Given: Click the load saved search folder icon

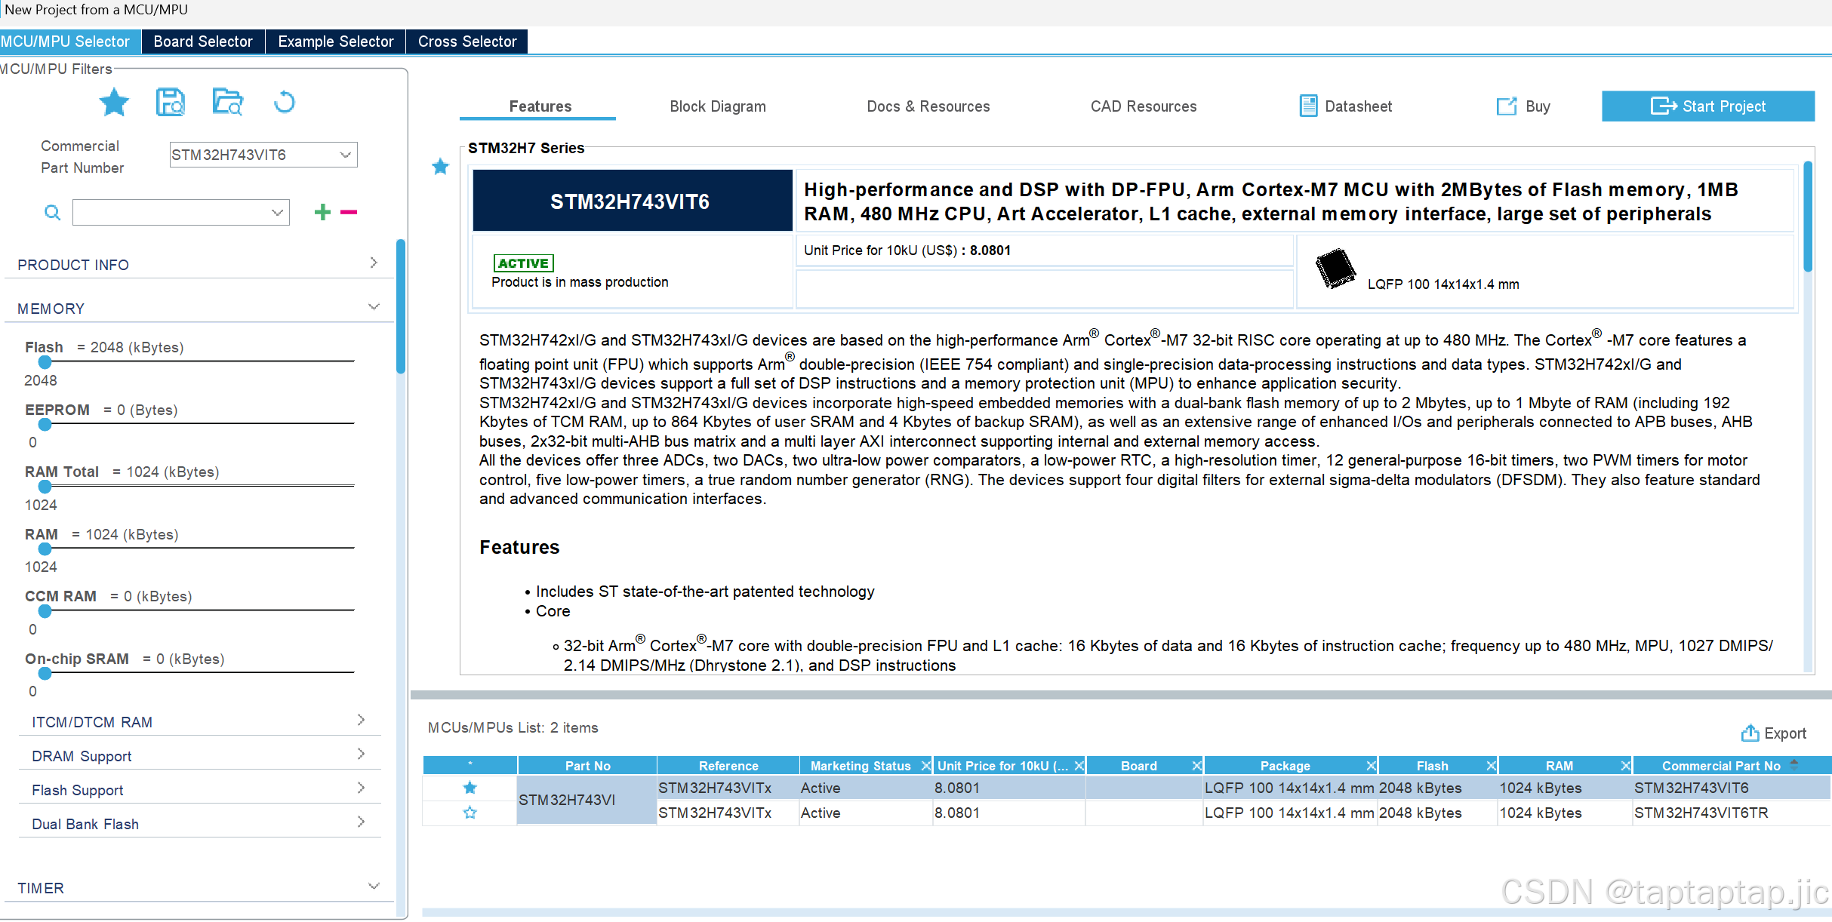Looking at the screenshot, I should [227, 103].
